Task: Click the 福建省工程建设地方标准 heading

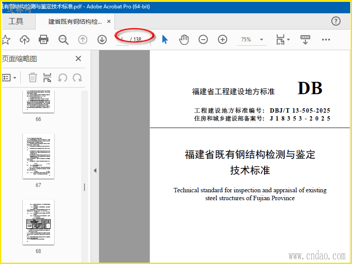Action: coord(233,92)
